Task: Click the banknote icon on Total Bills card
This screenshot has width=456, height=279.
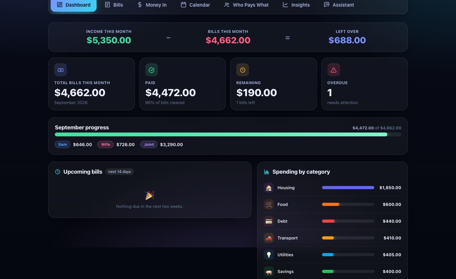Action: 60,70
